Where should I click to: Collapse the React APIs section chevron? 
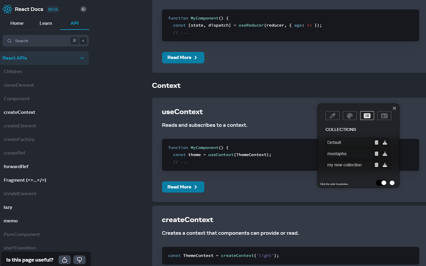[x=82, y=58]
